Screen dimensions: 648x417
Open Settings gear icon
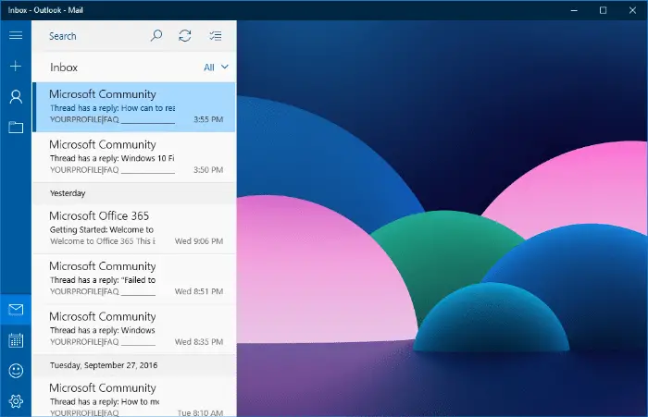16,401
